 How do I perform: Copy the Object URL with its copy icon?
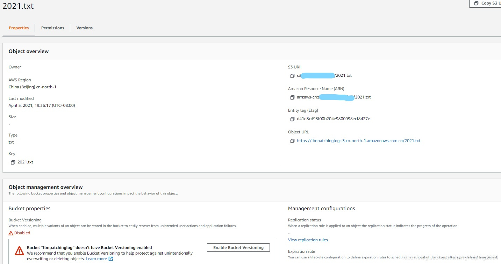pyautogui.click(x=292, y=140)
